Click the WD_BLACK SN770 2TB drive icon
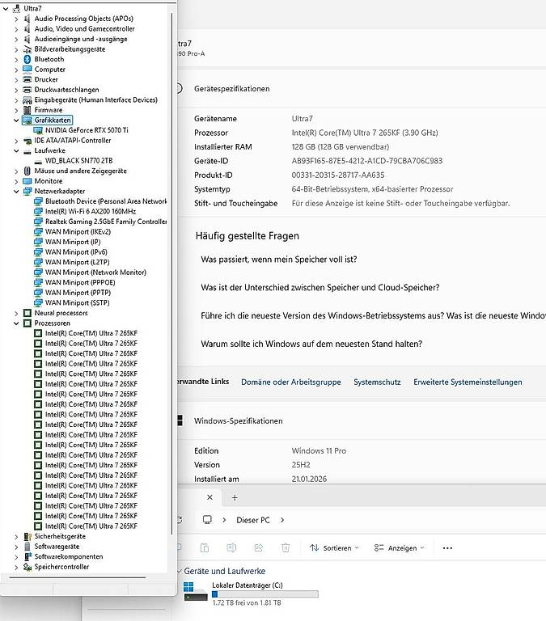Screen dimensions: 546x621 pyautogui.click(x=39, y=161)
